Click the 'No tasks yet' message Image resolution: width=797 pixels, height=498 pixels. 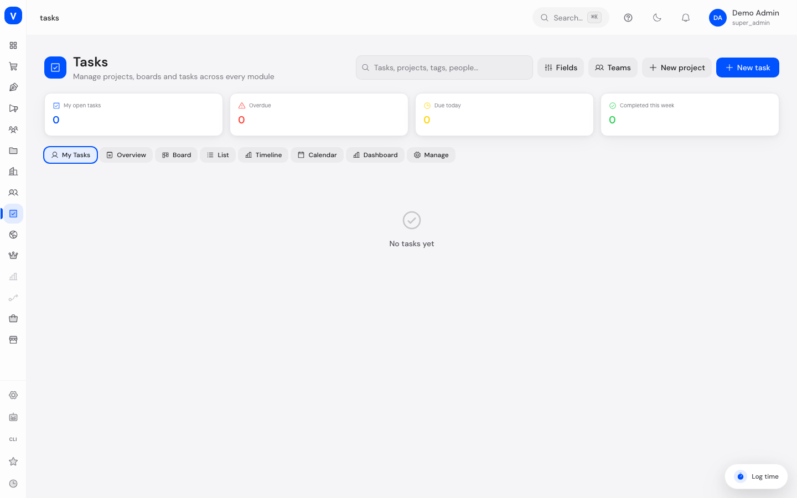pos(412,243)
